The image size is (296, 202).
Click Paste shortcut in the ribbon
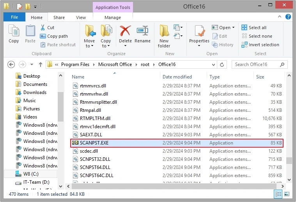58,45
